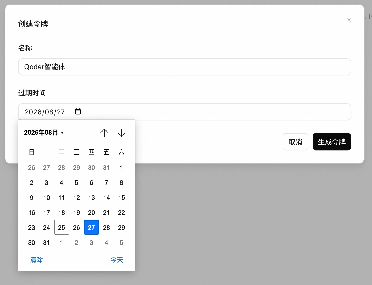
Task: Select the highlighted day 27
Action: click(92, 227)
